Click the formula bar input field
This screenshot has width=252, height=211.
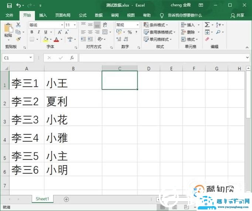coord(162,58)
